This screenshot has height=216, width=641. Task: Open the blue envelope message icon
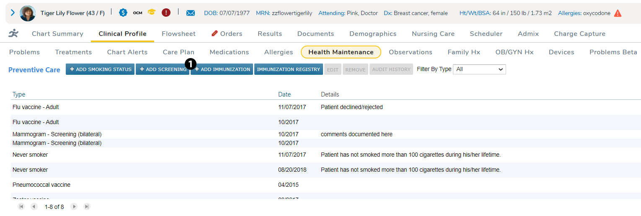coord(191,13)
